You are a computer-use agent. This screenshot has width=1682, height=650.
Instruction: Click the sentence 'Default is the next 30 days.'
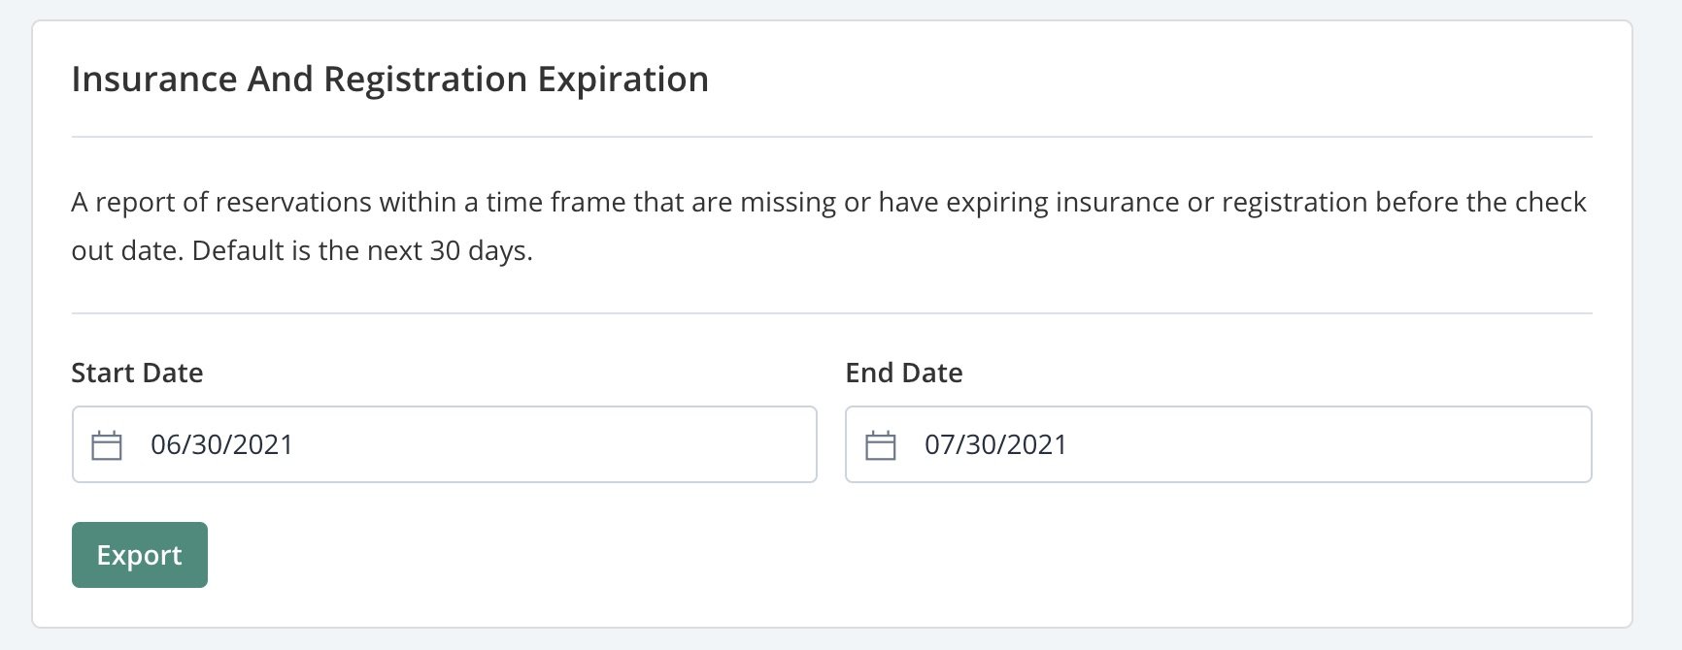(x=362, y=250)
